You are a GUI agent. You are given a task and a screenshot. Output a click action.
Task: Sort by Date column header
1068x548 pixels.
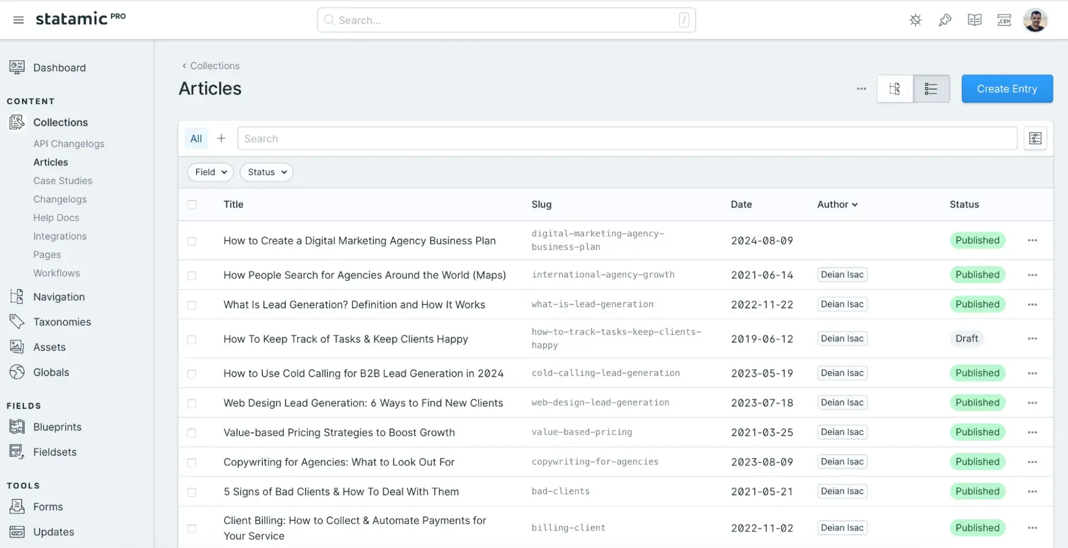tap(741, 204)
